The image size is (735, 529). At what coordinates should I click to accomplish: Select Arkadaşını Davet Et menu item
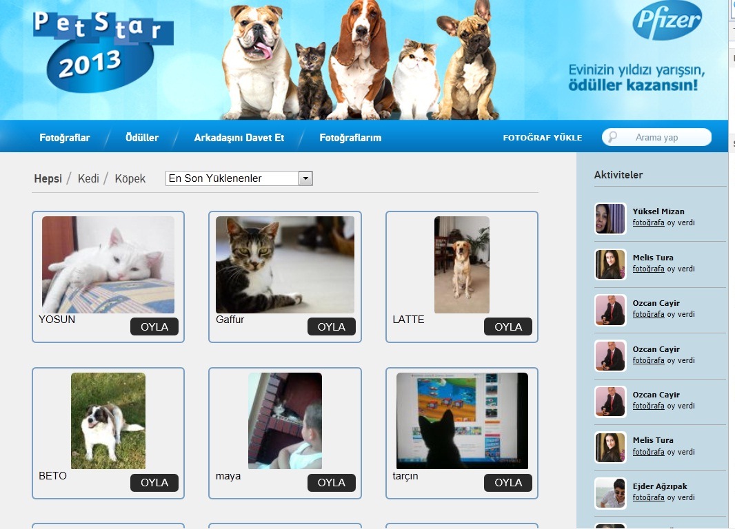pos(239,138)
